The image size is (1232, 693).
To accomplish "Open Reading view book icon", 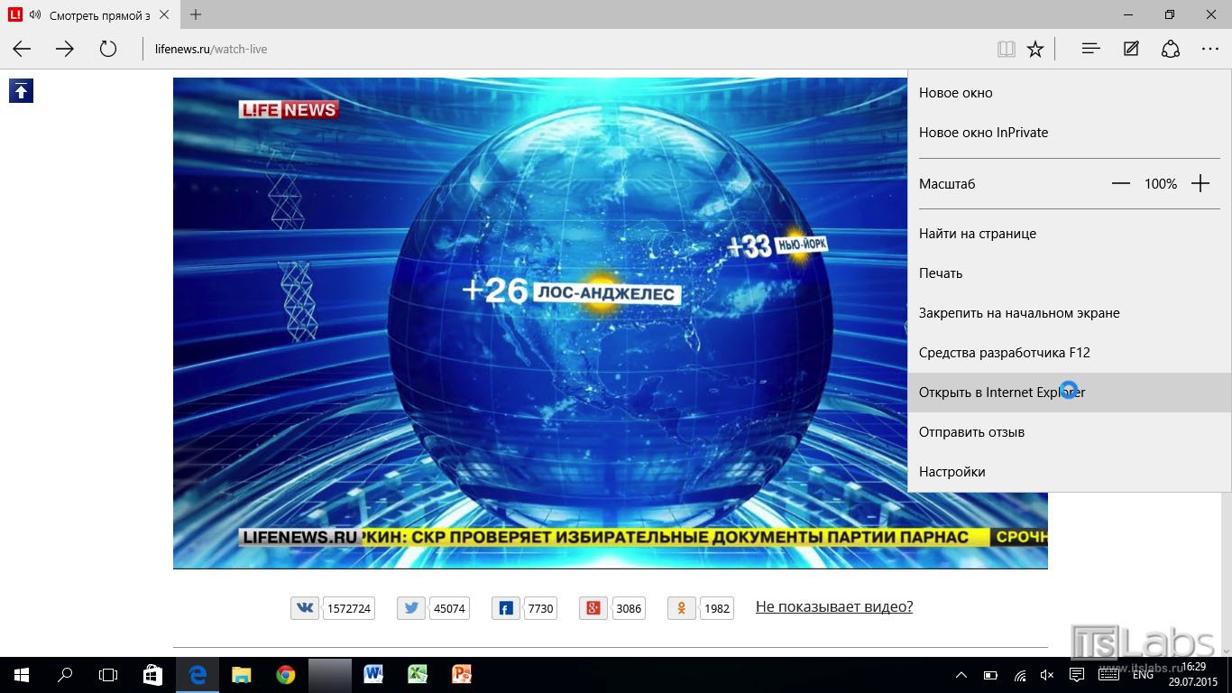I will click(1007, 49).
